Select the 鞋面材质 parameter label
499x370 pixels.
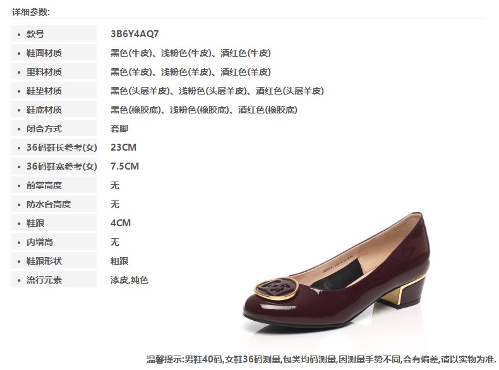click(x=44, y=53)
